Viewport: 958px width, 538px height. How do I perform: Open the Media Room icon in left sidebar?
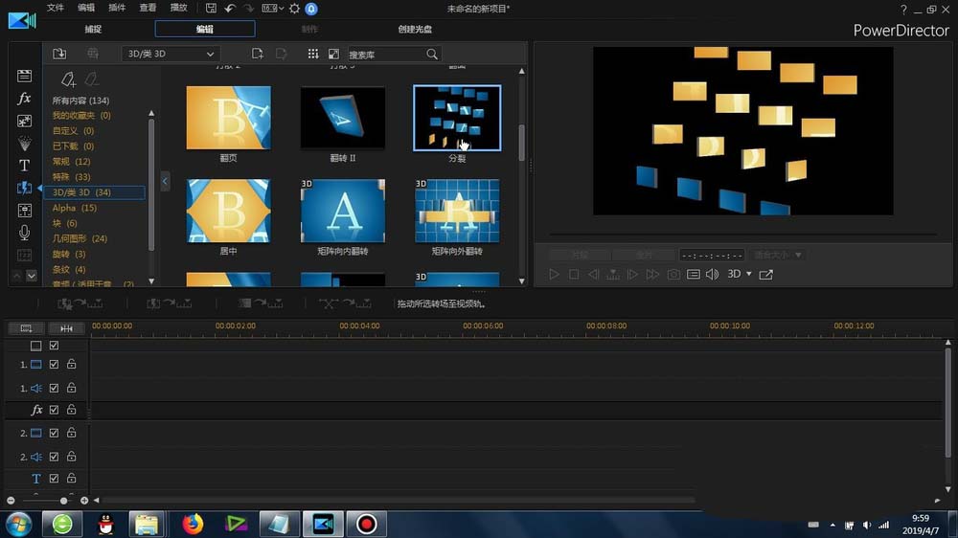(x=25, y=76)
